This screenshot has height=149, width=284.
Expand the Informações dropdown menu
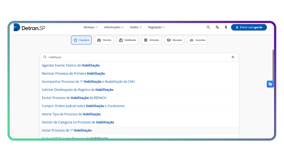(x=114, y=27)
